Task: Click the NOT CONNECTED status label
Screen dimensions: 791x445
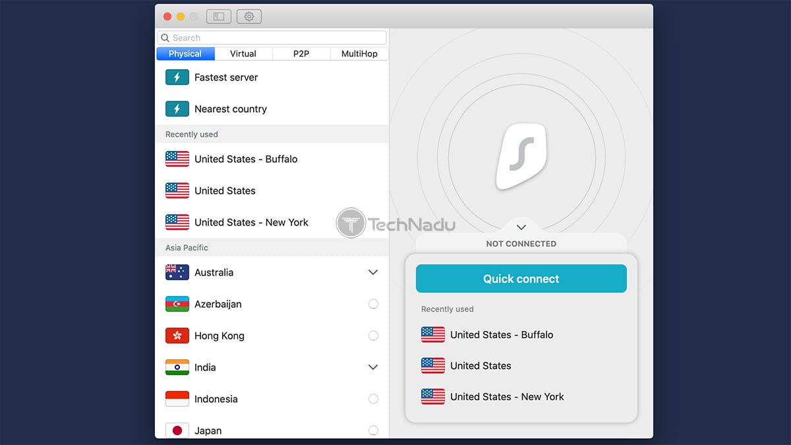Action: (521, 243)
